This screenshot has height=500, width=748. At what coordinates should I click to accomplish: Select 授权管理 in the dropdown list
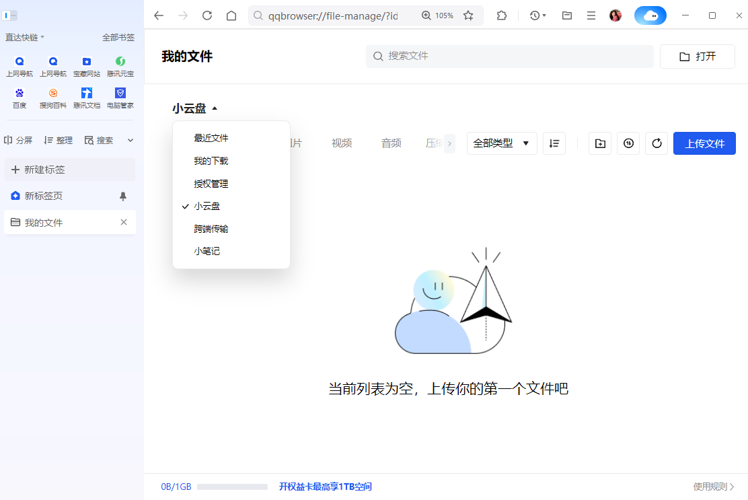pyautogui.click(x=213, y=183)
